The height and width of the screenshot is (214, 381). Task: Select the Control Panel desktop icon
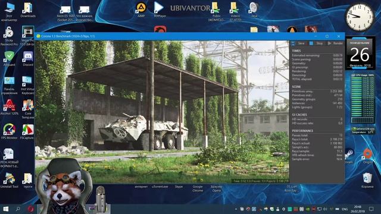tap(10, 85)
